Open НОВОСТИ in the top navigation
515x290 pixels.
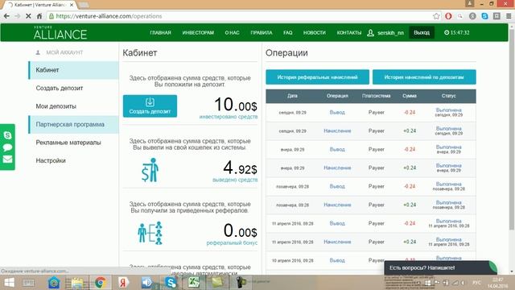(x=315, y=32)
